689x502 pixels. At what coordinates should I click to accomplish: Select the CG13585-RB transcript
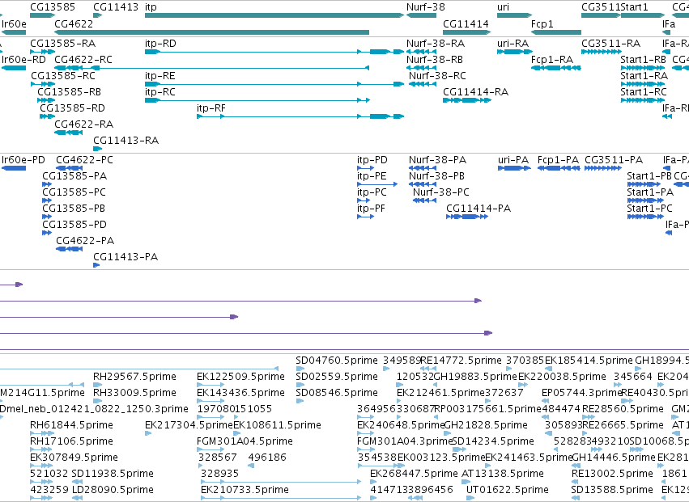point(46,100)
